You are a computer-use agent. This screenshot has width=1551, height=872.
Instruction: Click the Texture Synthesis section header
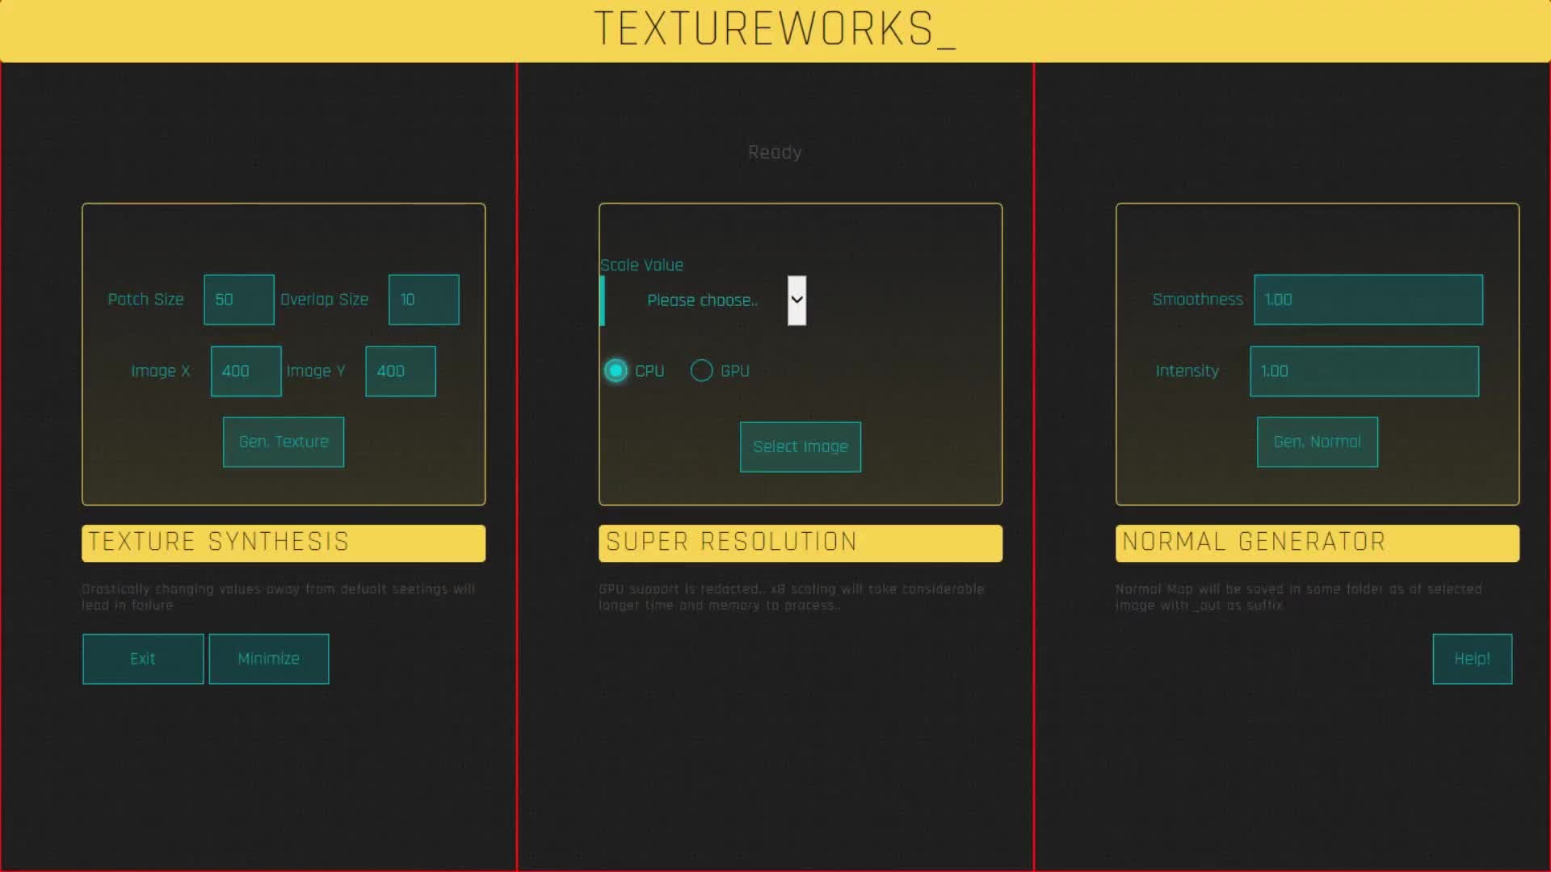click(x=284, y=543)
